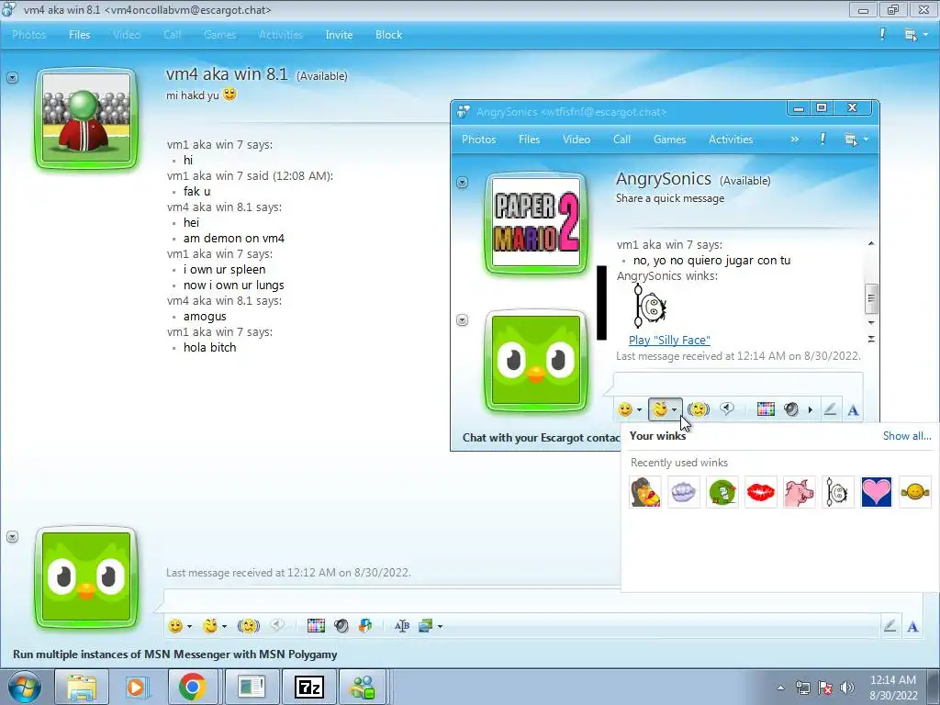Image resolution: width=940 pixels, height=705 pixels.
Task: Open winks picker in vm4 window
Action: [210, 626]
